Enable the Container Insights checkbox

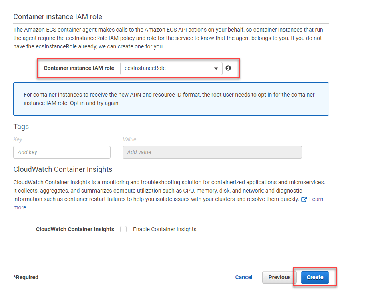point(124,229)
